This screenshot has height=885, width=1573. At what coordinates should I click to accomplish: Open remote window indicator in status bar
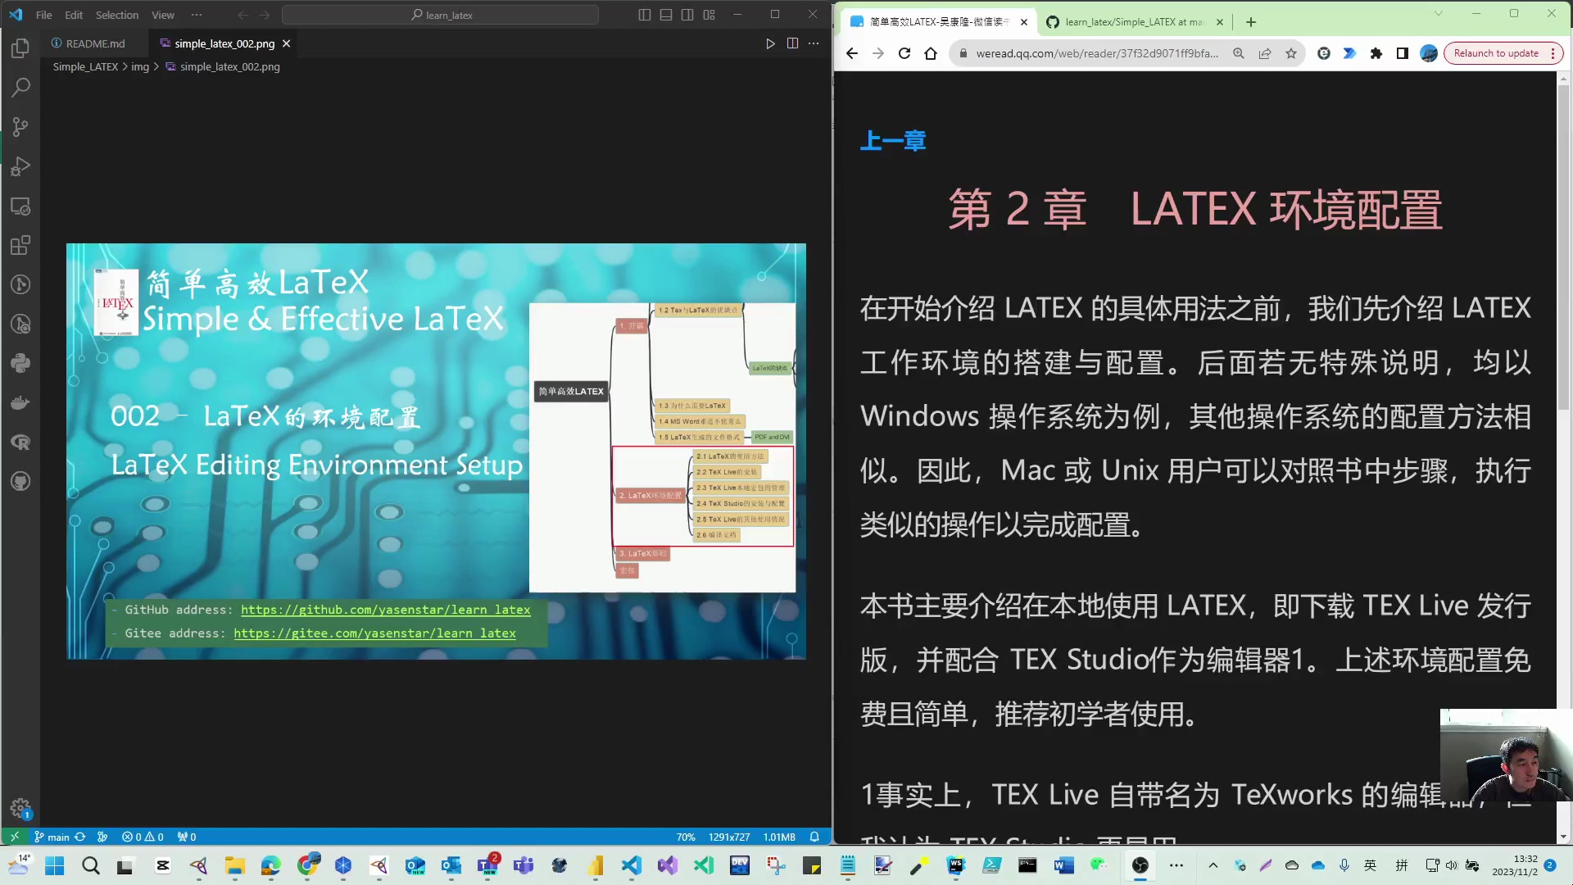tap(14, 837)
